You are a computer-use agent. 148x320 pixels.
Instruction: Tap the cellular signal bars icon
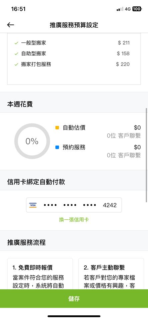(120, 9)
